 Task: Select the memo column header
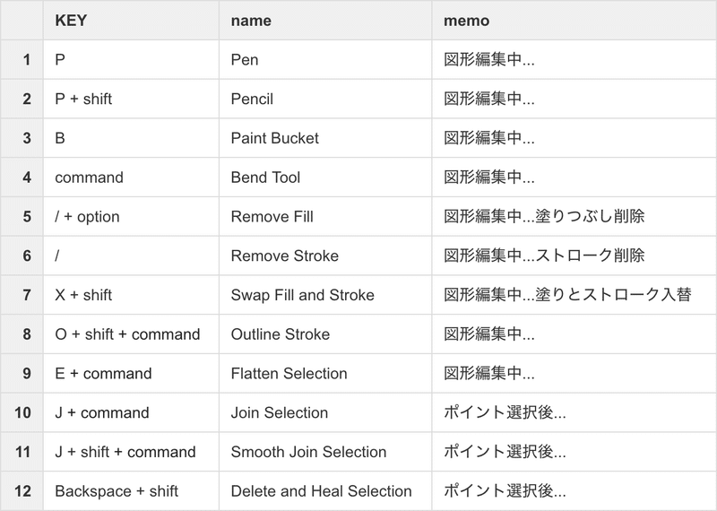[x=574, y=20]
